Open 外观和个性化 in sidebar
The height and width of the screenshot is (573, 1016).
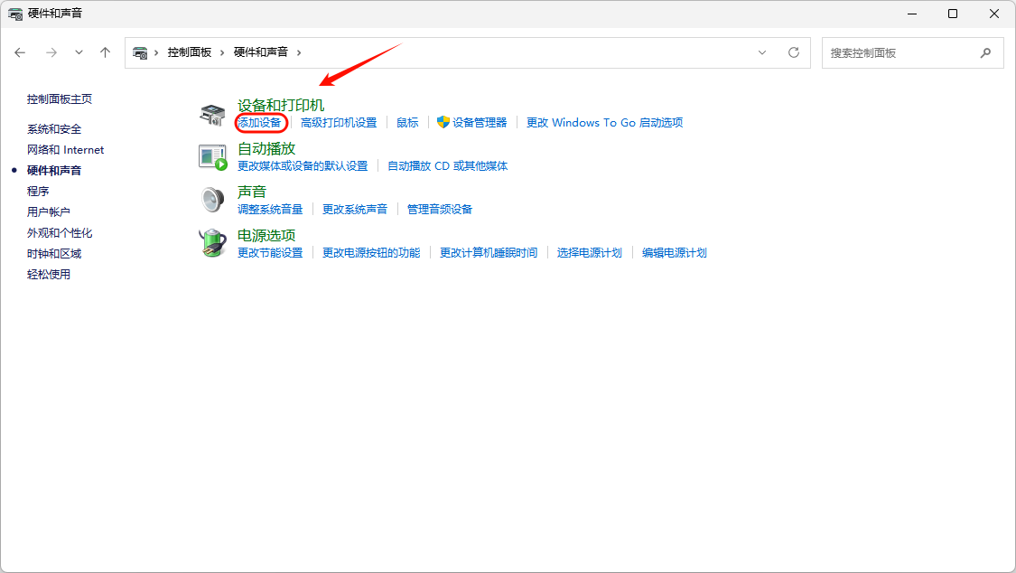[60, 232]
